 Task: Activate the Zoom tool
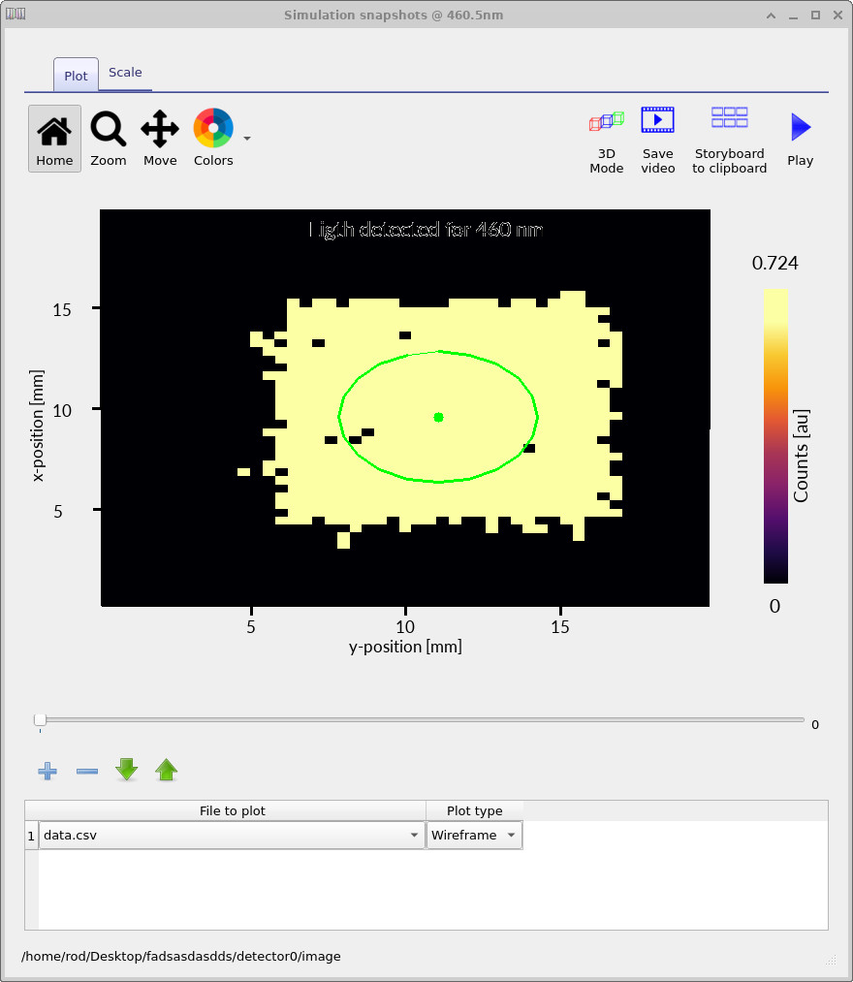point(108,138)
